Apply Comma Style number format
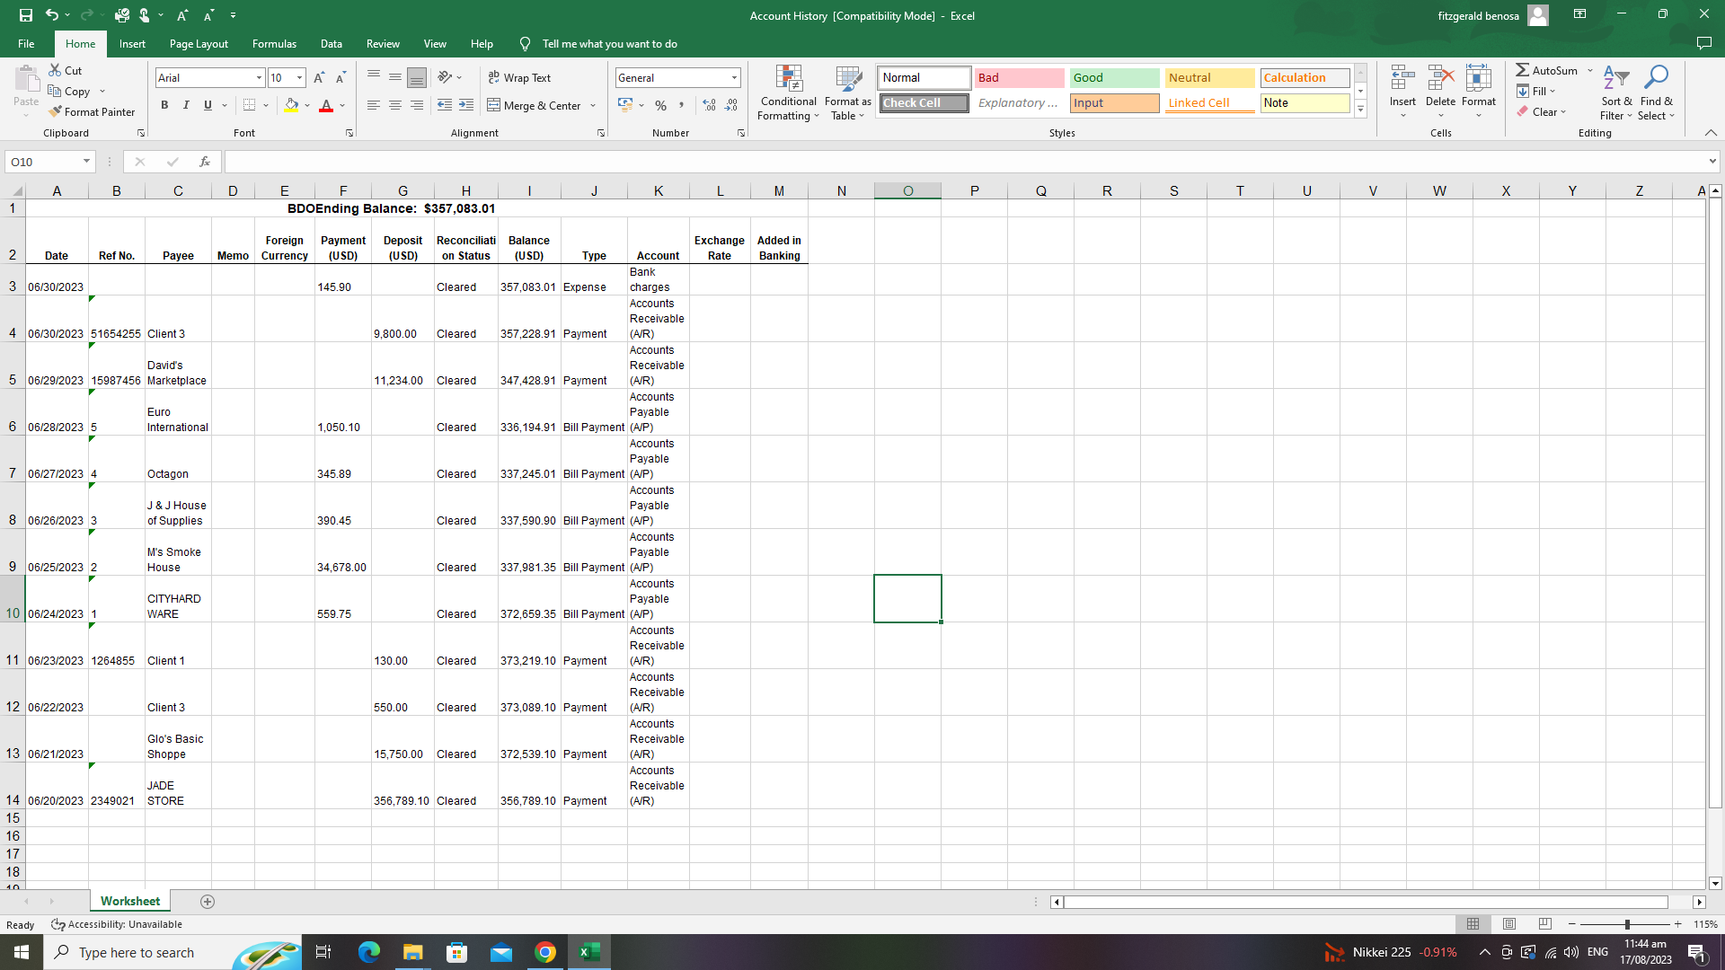The width and height of the screenshot is (1725, 970). coord(682,105)
